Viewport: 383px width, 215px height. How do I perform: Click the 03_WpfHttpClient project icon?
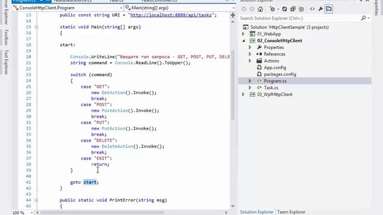point(253,94)
